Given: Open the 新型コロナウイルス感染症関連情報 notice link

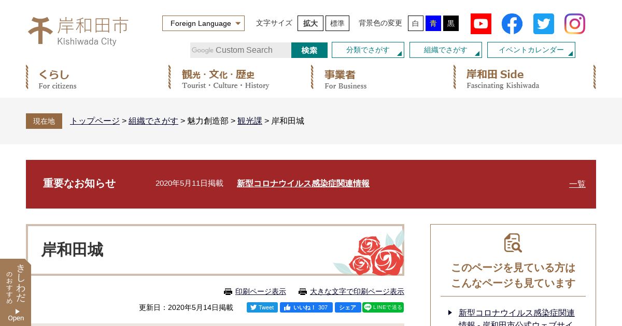Looking at the screenshot, I should pos(303,183).
